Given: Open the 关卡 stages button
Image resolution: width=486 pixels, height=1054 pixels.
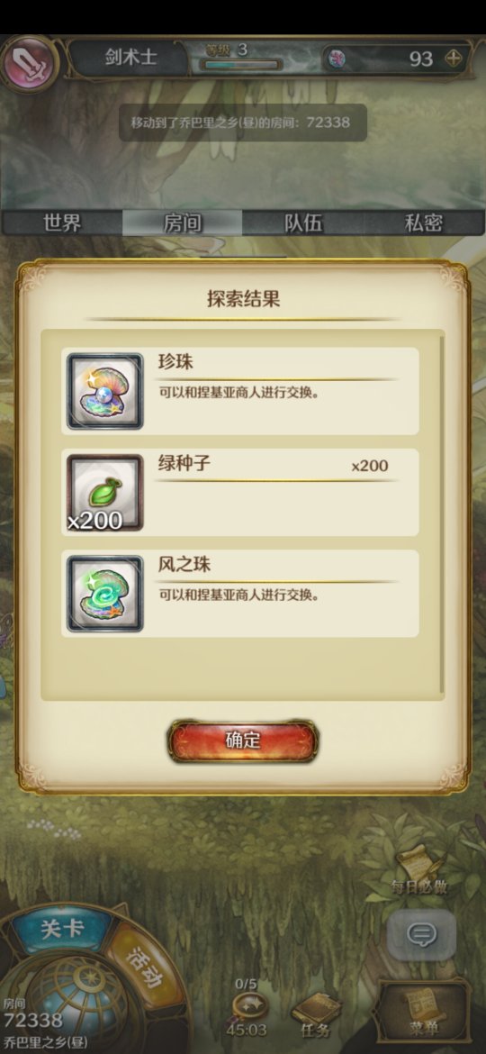Looking at the screenshot, I should 62,929.
